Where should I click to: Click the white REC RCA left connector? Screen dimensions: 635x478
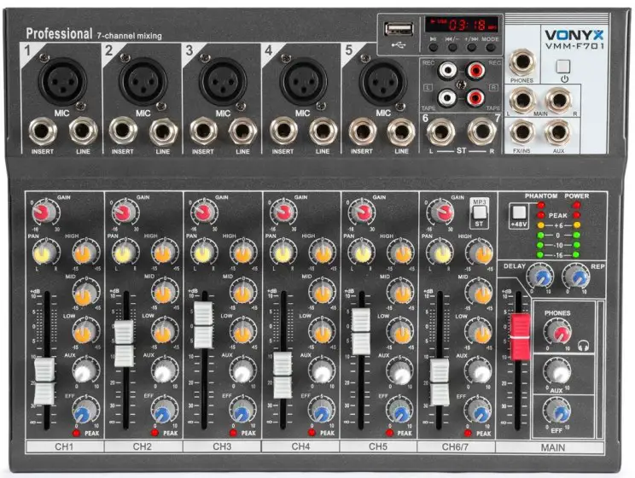tap(447, 71)
